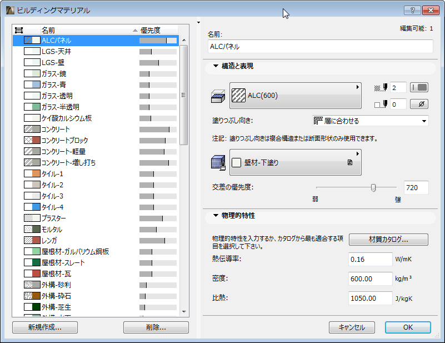The height and width of the screenshot is (343, 445).
Task: Click the cut fill structure icon
Action: 218,96
